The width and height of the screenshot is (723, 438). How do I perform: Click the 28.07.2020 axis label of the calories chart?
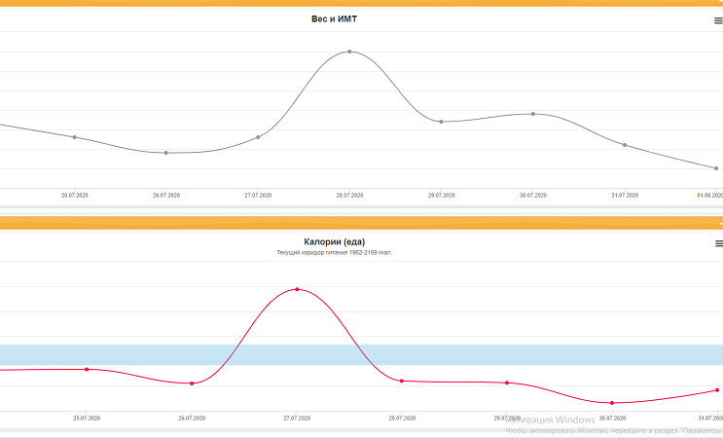pyautogui.click(x=402, y=419)
